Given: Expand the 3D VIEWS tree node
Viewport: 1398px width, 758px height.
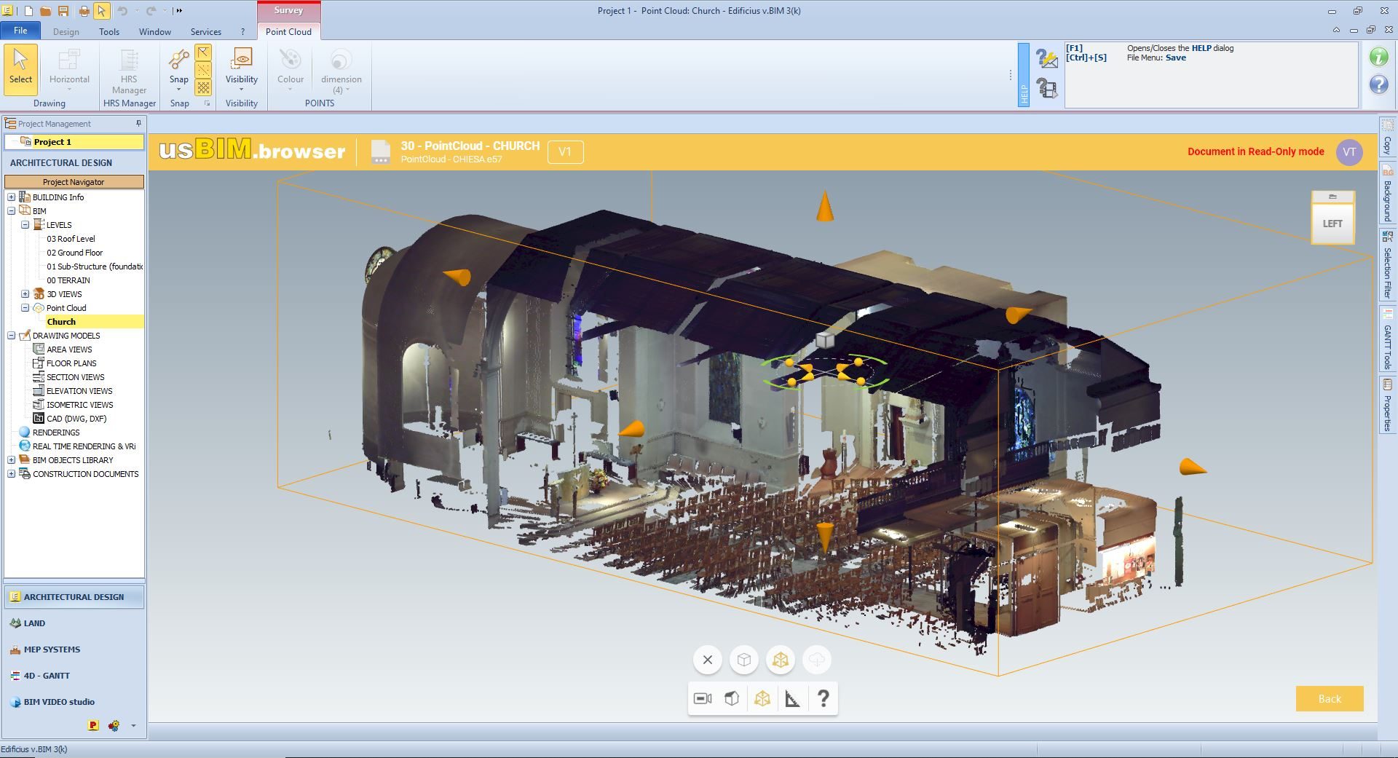Looking at the screenshot, I should pyautogui.click(x=25, y=294).
